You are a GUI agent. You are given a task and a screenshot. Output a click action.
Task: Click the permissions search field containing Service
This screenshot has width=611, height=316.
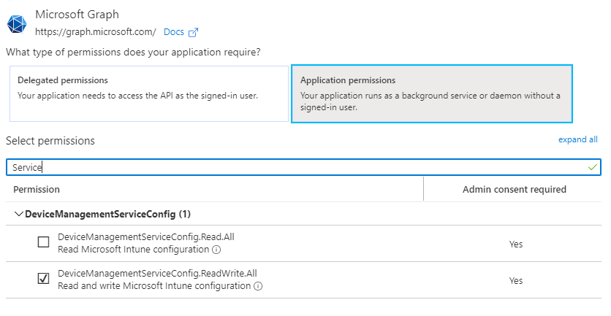click(x=303, y=167)
